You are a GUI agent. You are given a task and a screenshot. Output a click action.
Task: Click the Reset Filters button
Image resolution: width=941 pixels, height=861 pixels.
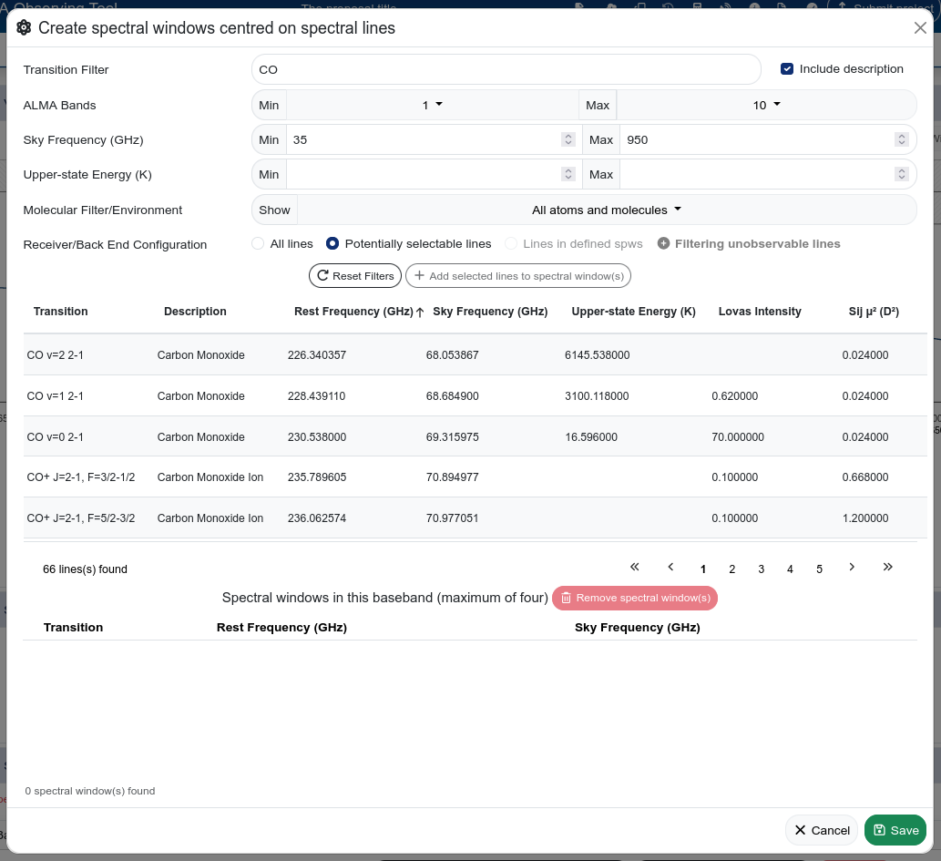pos(354,276)
